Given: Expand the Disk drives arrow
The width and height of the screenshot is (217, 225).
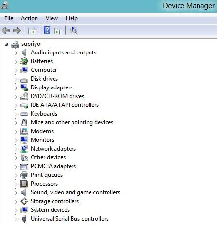Looking at the screenshot, I should pyautogui.click(x=16, y=79).
